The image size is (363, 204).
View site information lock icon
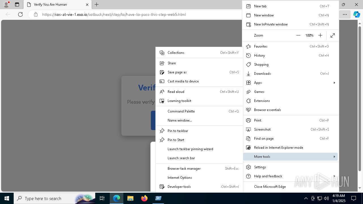tap(36, 14)
